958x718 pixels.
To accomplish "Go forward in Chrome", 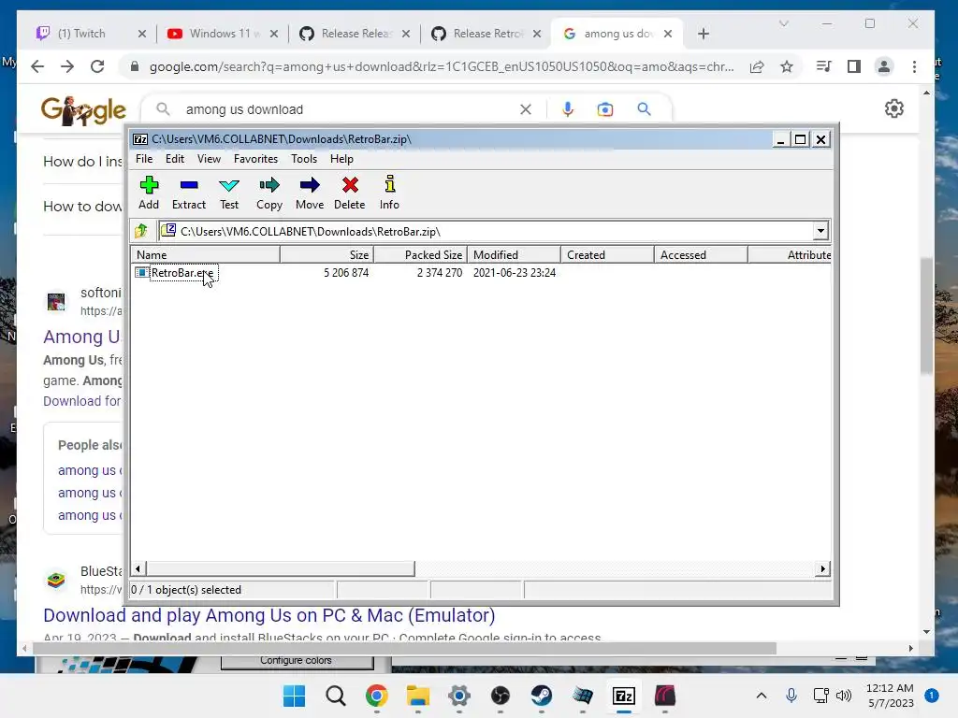I will click(x=67, y=66).
